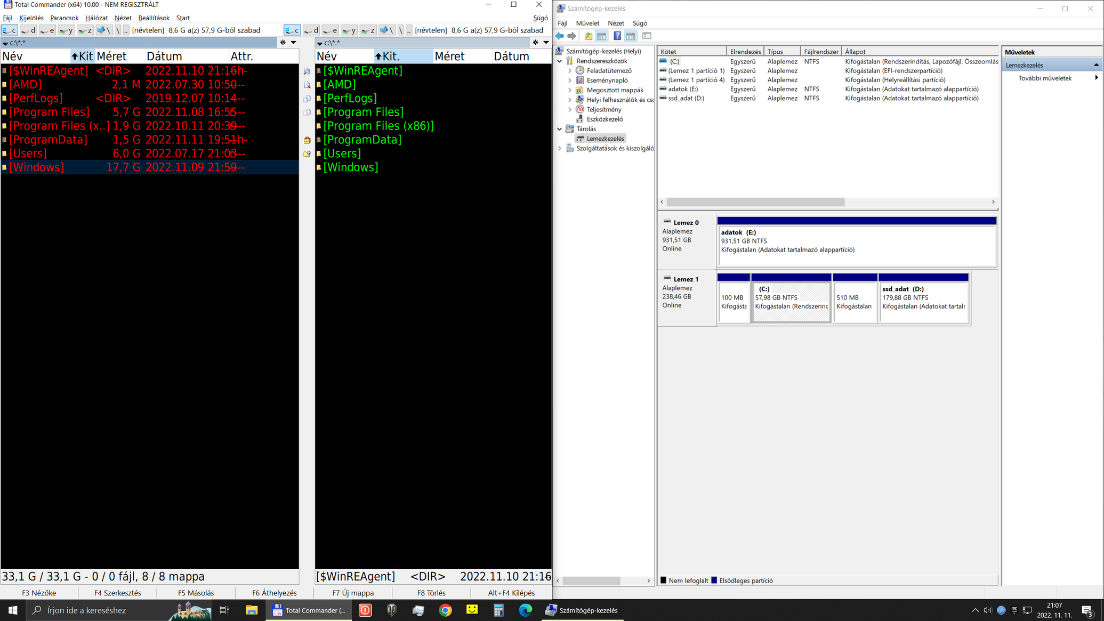Toggle sort by Kit column in left panel
This screenshot has width=1104, height=621.
pyautogui.click(x=83, y=57)
